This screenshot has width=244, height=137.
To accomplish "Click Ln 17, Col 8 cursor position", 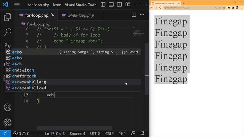I will (55, 134).
